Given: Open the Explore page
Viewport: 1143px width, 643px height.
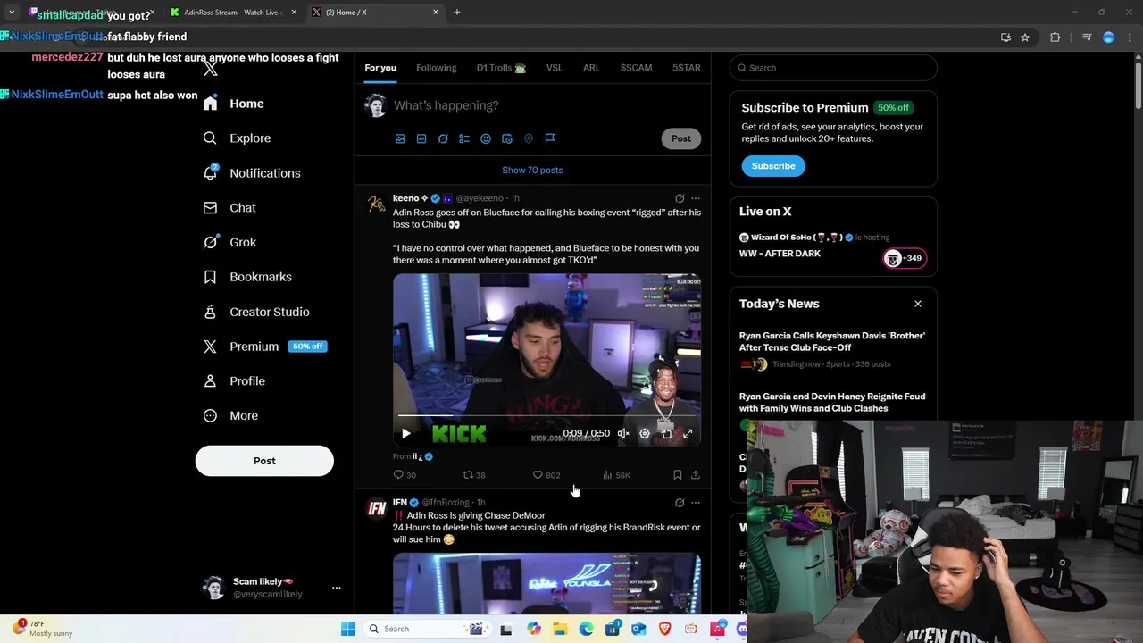Looking at the screenshot, I should tap(237, 138).
